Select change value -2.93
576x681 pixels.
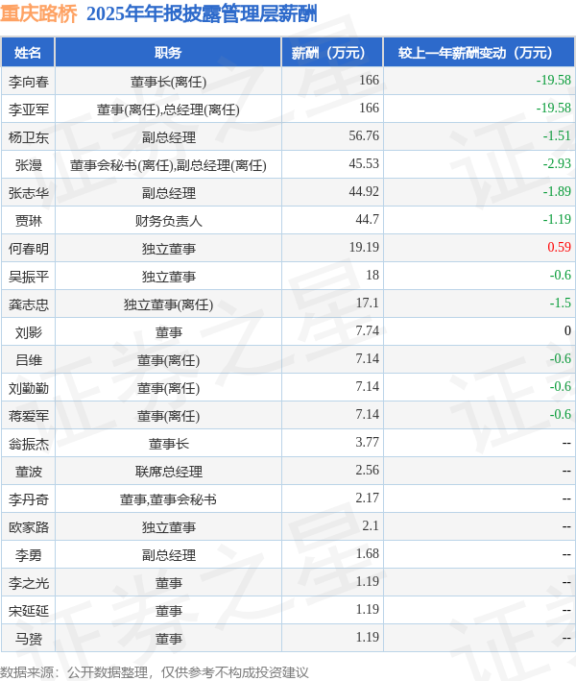[557, 163]
